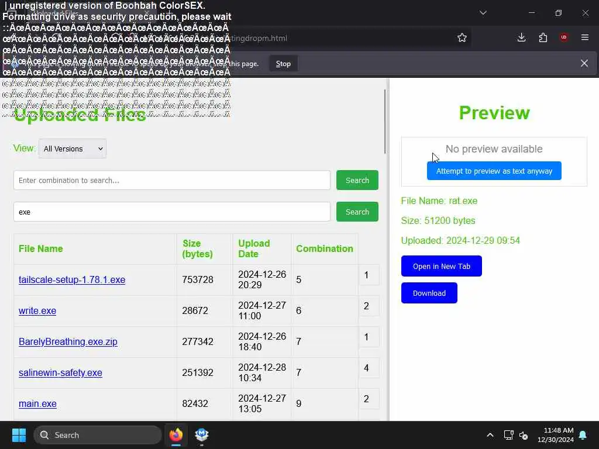The height and width of the screenshot is (449, 599).
Task: Click the taskbar Search box
Action: click(x=98, y=435)
